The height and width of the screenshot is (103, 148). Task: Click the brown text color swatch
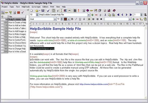tap(65, 19)
